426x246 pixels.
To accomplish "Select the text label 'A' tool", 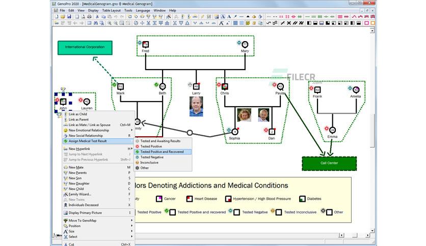I will click(x=229, y=17).
